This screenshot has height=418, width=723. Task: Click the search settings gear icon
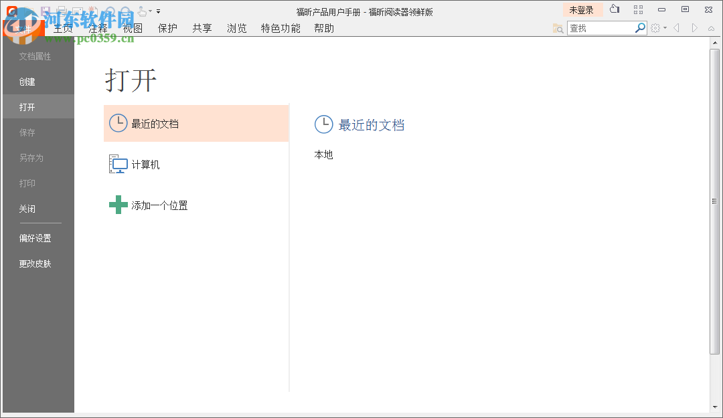tap(655, 28)
